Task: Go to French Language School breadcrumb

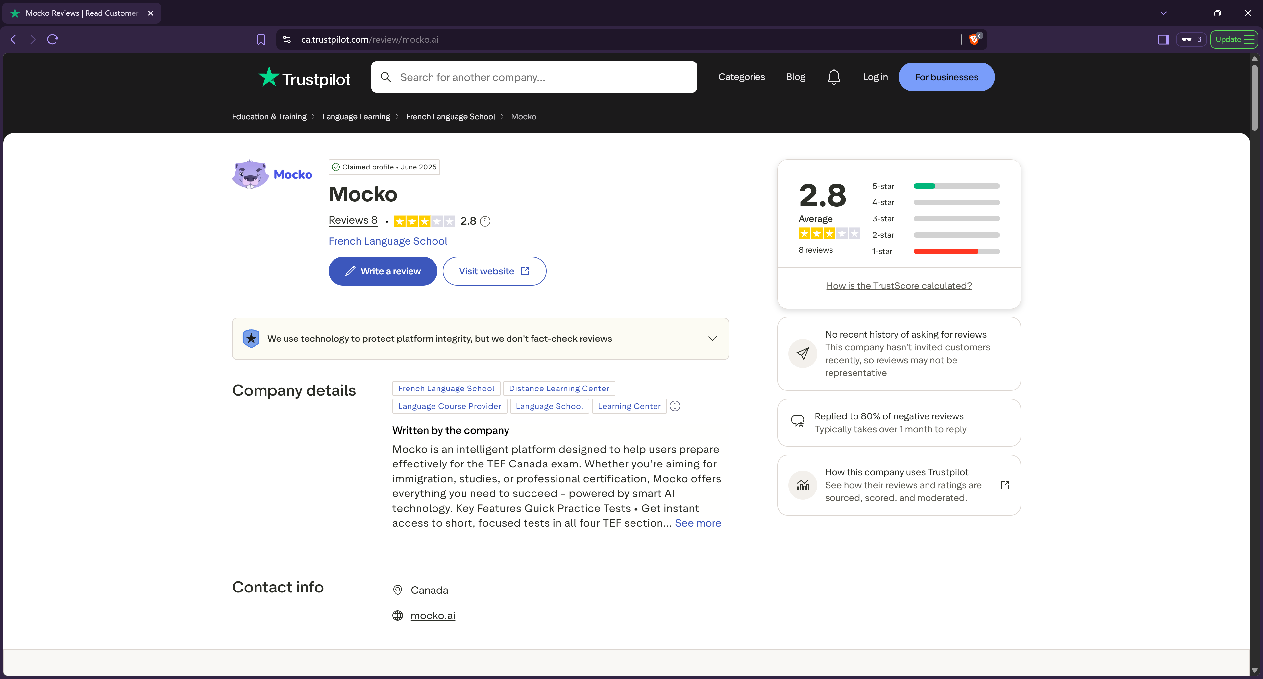Action: point(450,117)
